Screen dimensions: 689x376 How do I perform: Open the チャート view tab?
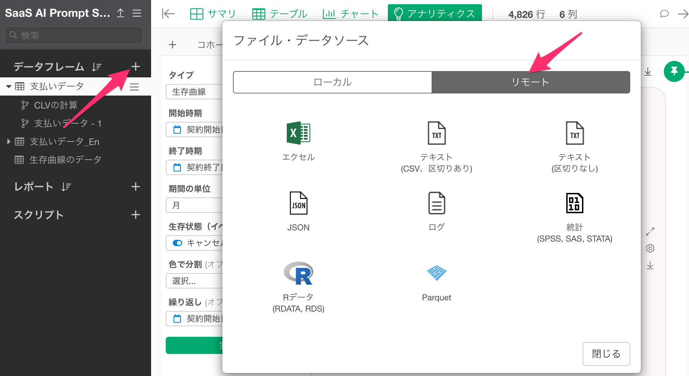click(x=350, y=14)
